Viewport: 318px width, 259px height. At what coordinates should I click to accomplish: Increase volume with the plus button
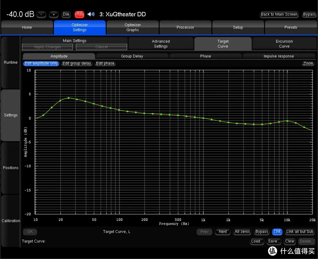click(x=54, y=14)
